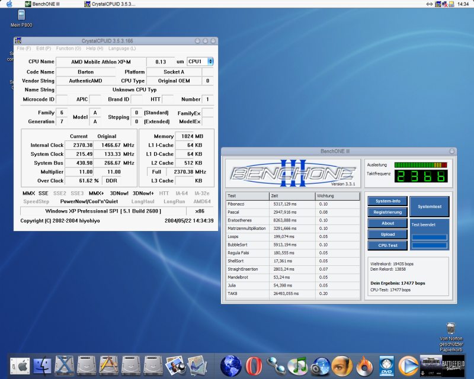Click the System-Info button in BenchONE
This screenshot has height=379, width=474.
click(x=387, y=201)
